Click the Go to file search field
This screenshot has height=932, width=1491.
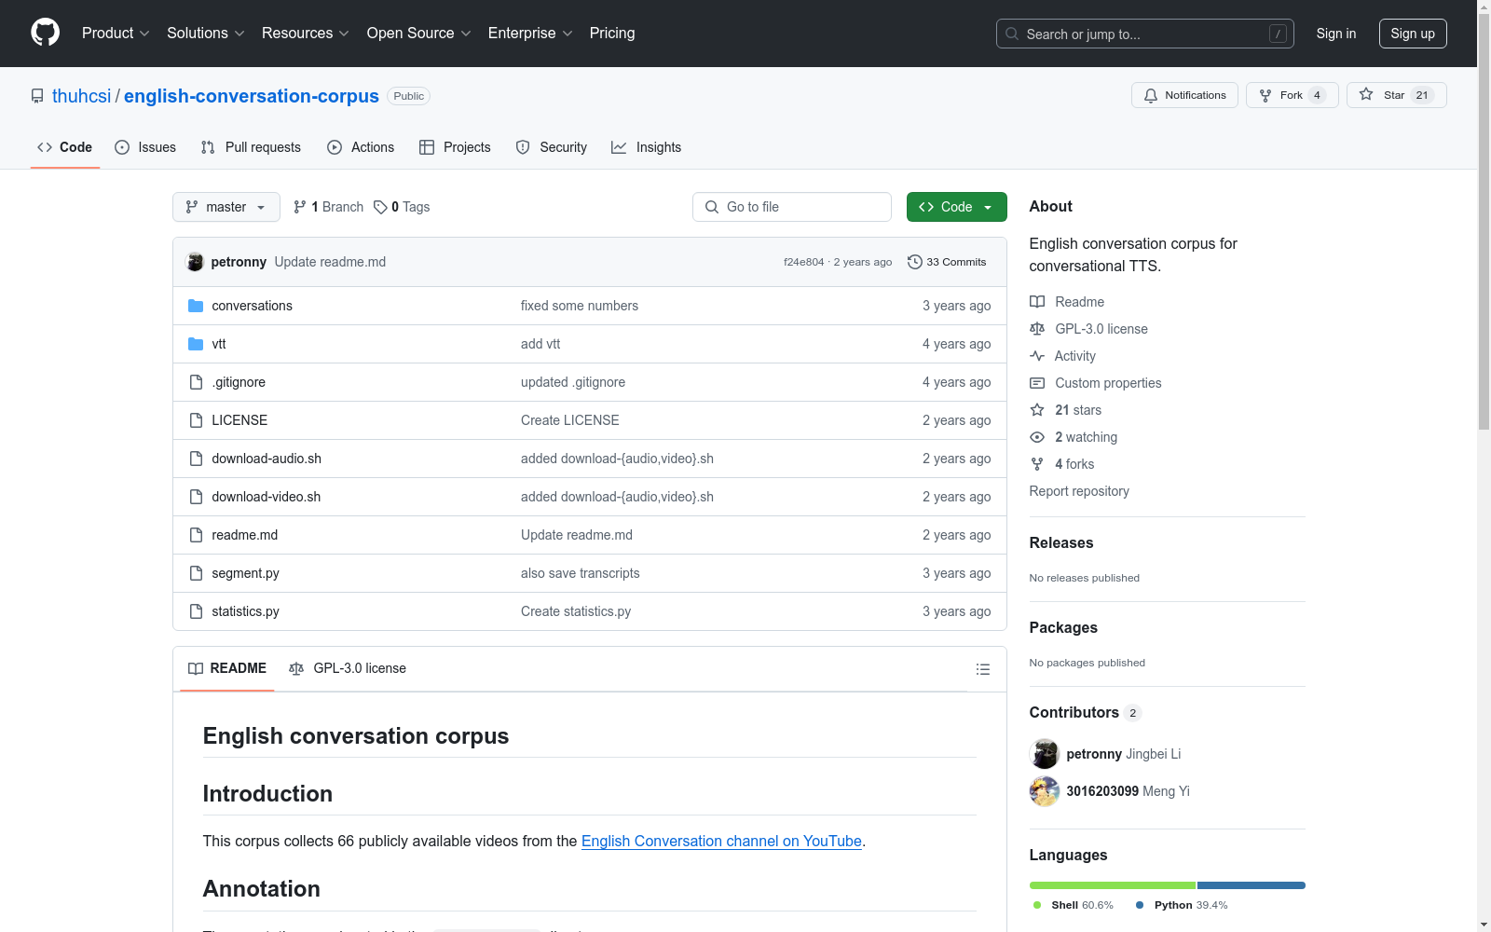click(792, 207)
